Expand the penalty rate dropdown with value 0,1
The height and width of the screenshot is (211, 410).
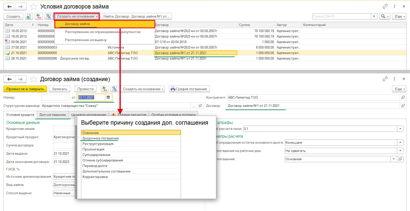(400, 129)
